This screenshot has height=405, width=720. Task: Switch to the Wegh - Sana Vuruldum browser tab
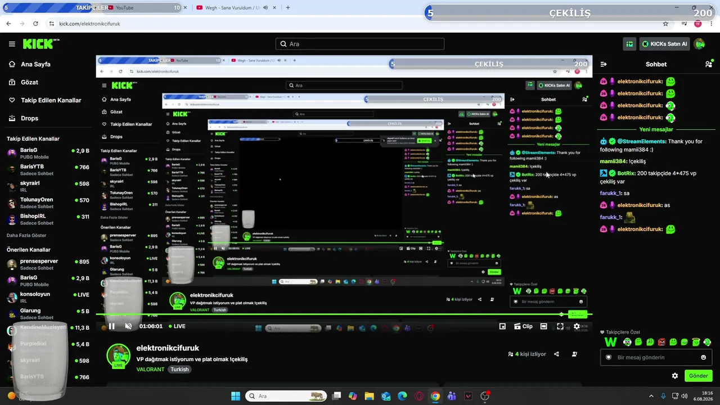(232, 8)
